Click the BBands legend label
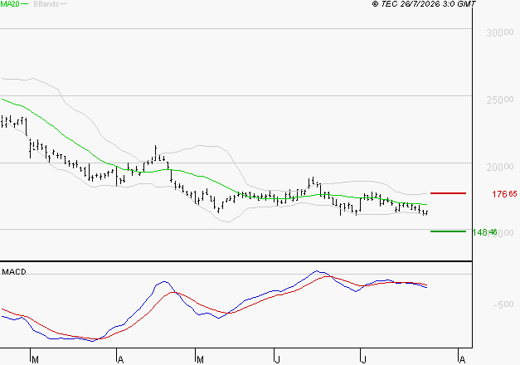 pos(46,4)
